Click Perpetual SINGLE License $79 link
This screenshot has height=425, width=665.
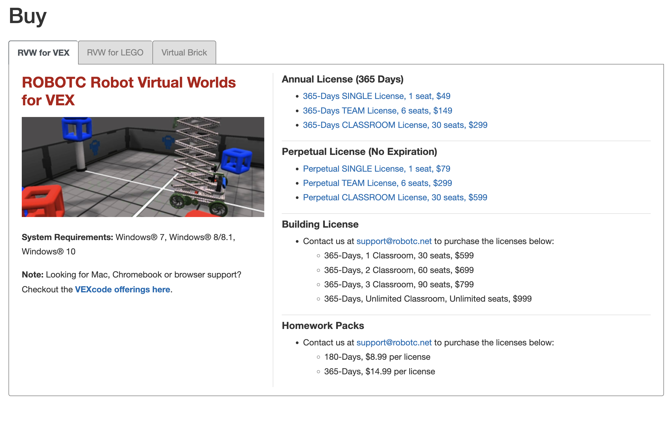[x=376, y=169]
